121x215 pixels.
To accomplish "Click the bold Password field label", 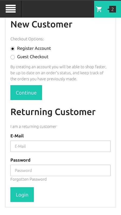I will coord(20,160).
